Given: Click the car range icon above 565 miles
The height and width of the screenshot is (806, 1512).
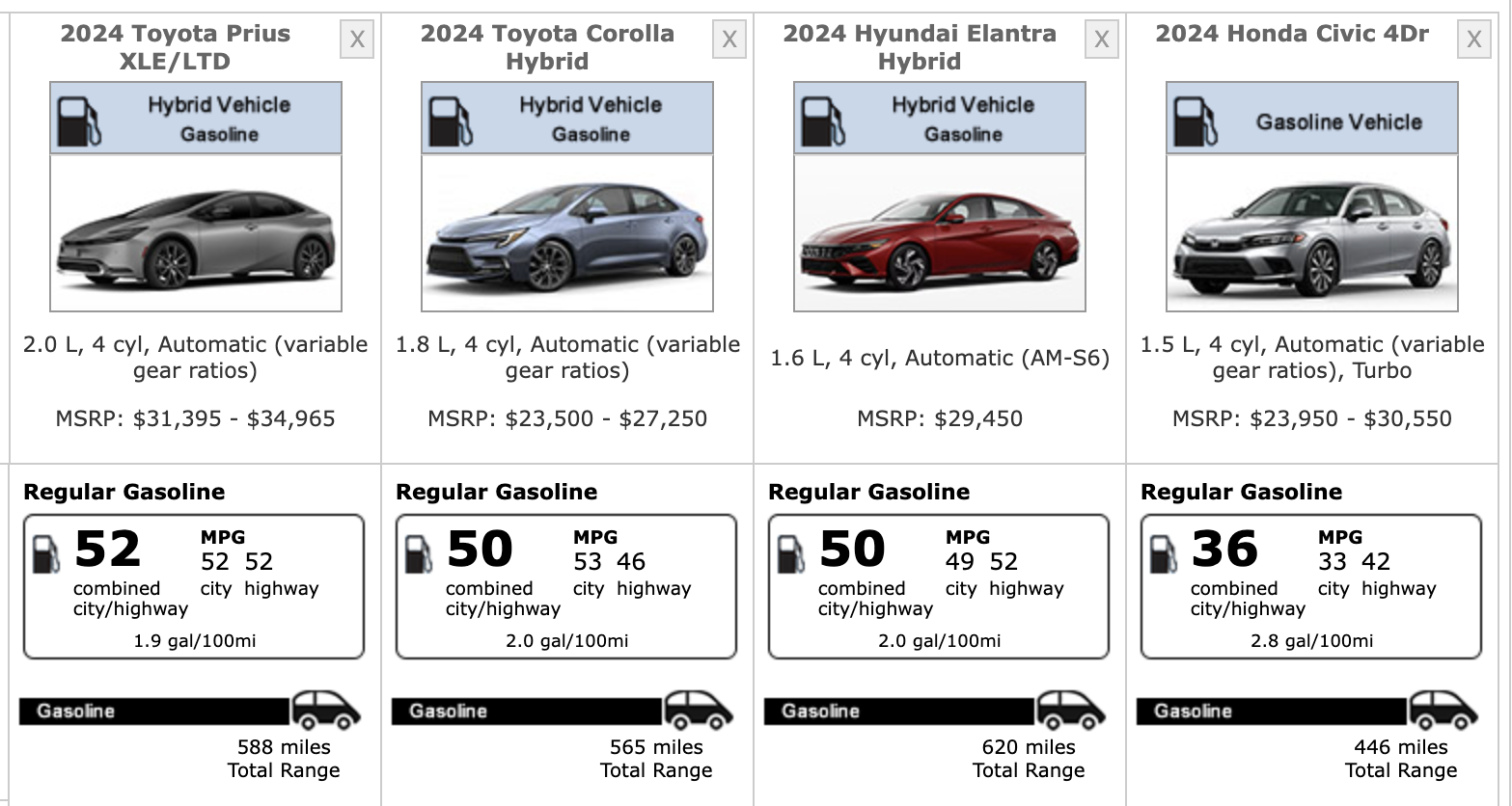Looking at the screenshot, I should click(698, 712).
